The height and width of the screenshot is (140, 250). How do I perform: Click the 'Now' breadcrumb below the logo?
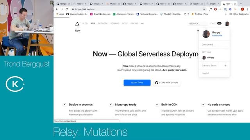click(x=78, y=30)
